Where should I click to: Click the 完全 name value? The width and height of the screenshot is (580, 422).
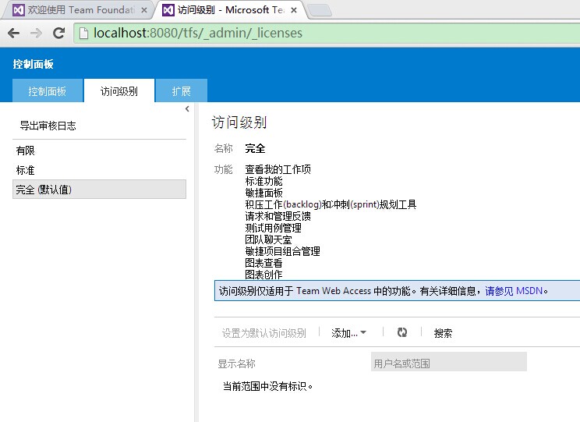[255, 149]
